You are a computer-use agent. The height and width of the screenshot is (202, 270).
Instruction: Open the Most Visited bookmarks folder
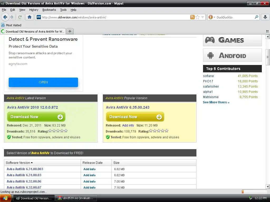(x=11, y=25)
